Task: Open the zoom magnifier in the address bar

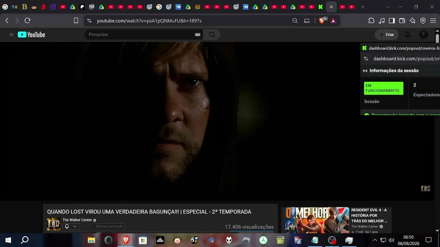Action: pos(295,21)
